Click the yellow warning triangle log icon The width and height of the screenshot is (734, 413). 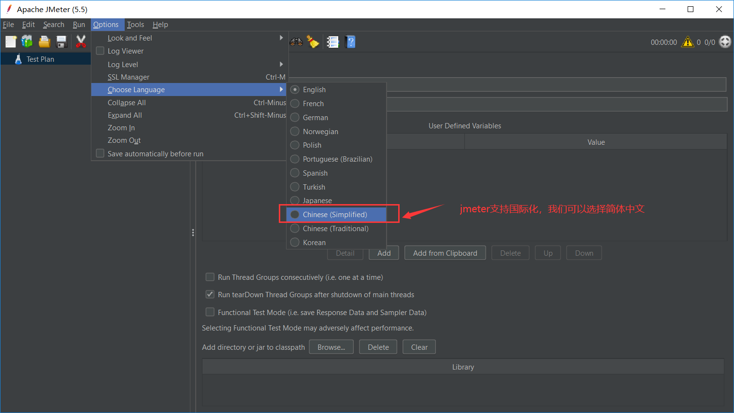pyautogui.click(x=687, y=42)
